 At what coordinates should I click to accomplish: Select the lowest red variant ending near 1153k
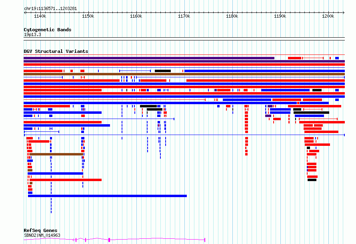click(x=65, y=180)
